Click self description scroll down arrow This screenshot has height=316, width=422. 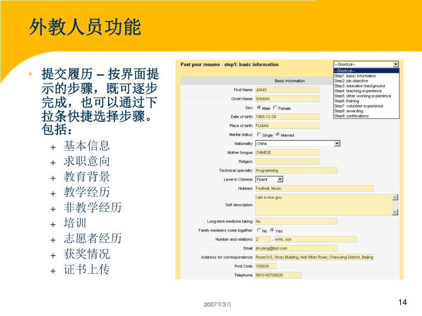(395, 212)
